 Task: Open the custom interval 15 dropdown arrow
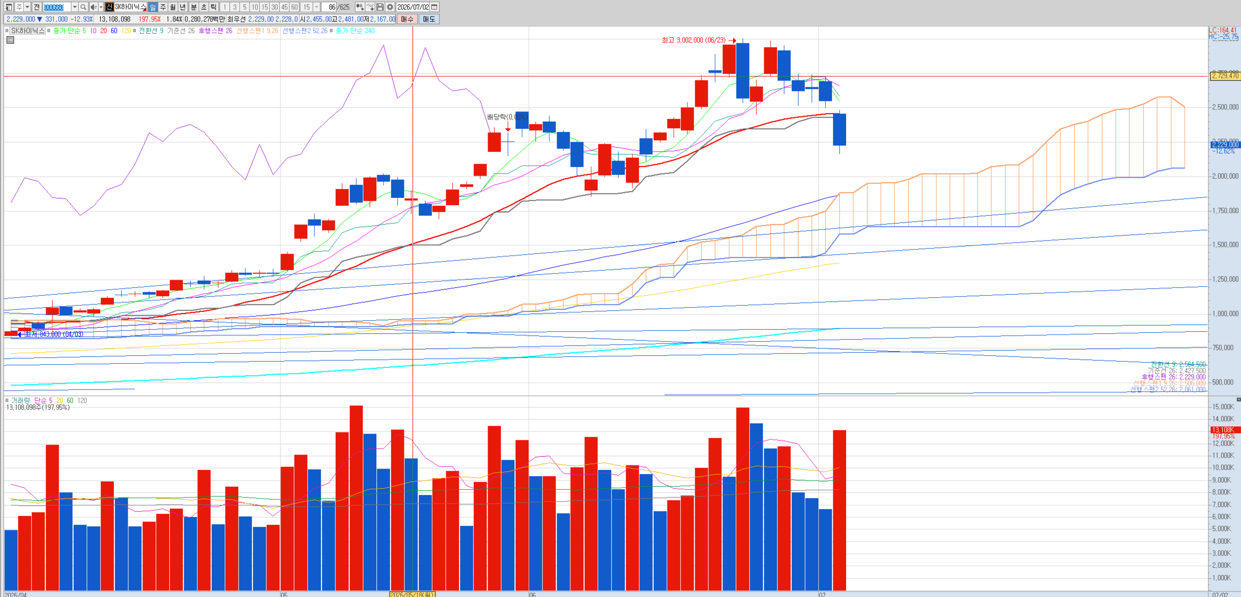tap(317, 7)
